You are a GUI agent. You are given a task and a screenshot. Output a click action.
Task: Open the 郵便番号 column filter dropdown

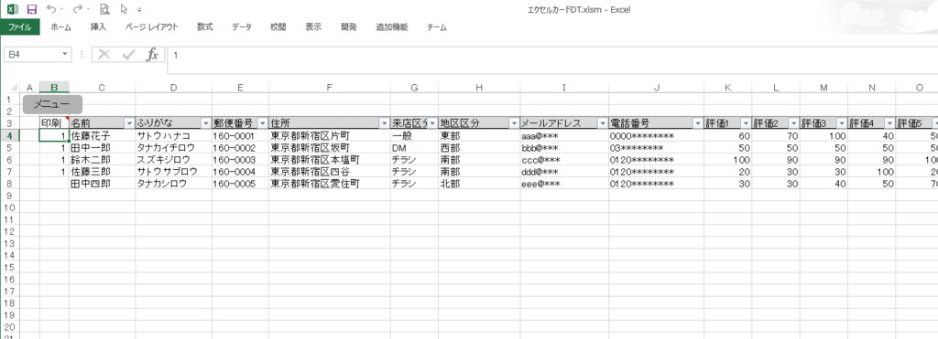[x=263, y=123]
